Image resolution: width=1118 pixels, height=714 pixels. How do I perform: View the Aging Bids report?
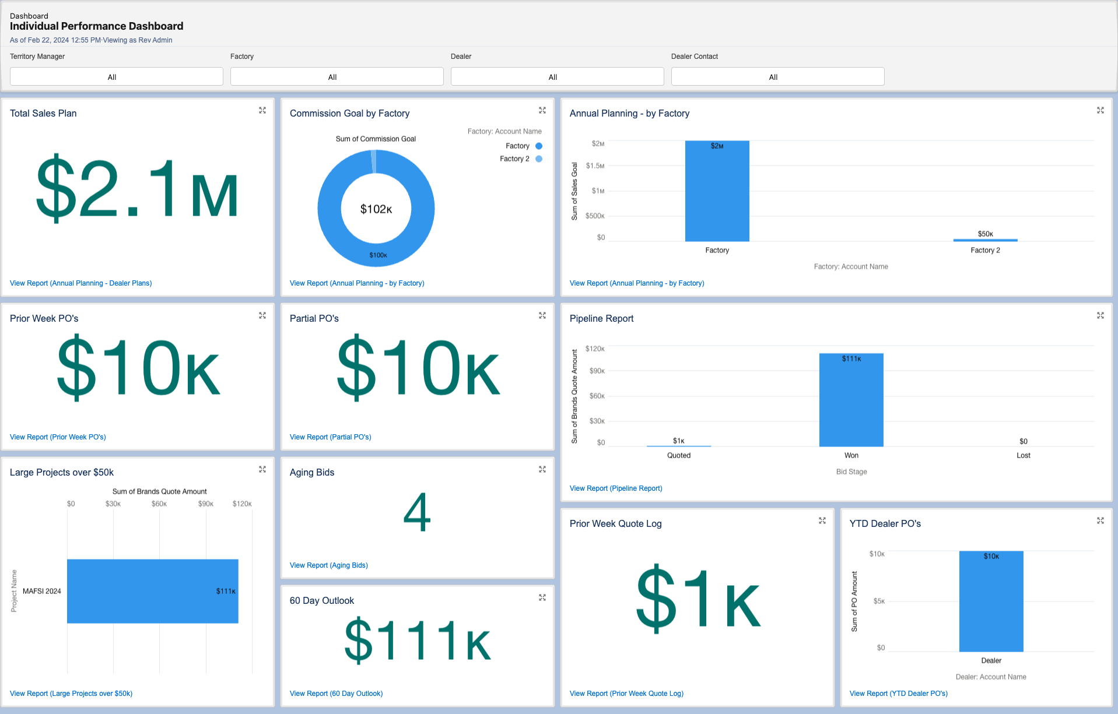[x=328, y=565]
